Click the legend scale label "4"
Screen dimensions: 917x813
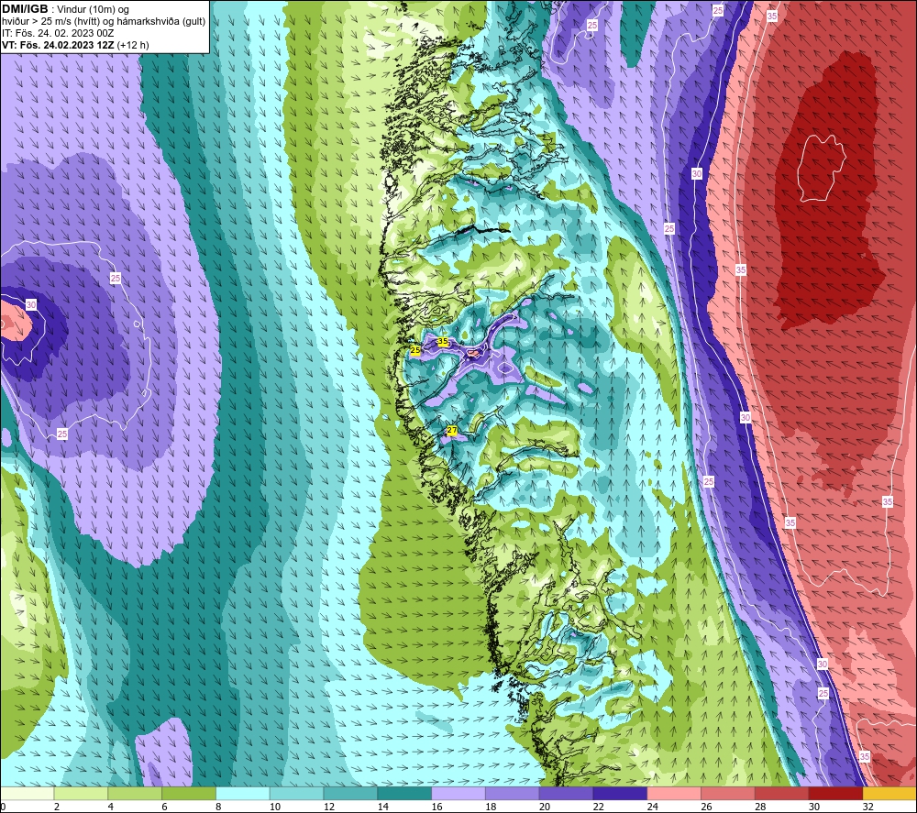[111, 807]
